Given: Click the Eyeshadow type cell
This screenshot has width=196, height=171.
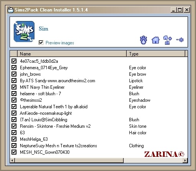Looking at the screenshot, I should (x=140, y=100).
